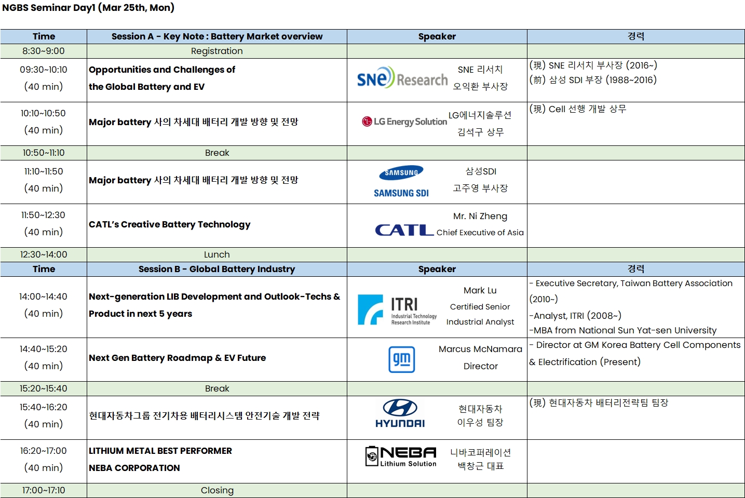Click speaker name 김석구 상무
The width and height of the screenshot is (745, 498).
[480, 132]
